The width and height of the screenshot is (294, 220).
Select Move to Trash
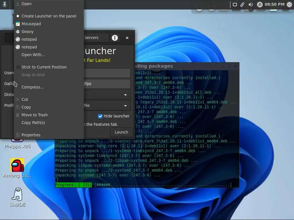[49, 115]
